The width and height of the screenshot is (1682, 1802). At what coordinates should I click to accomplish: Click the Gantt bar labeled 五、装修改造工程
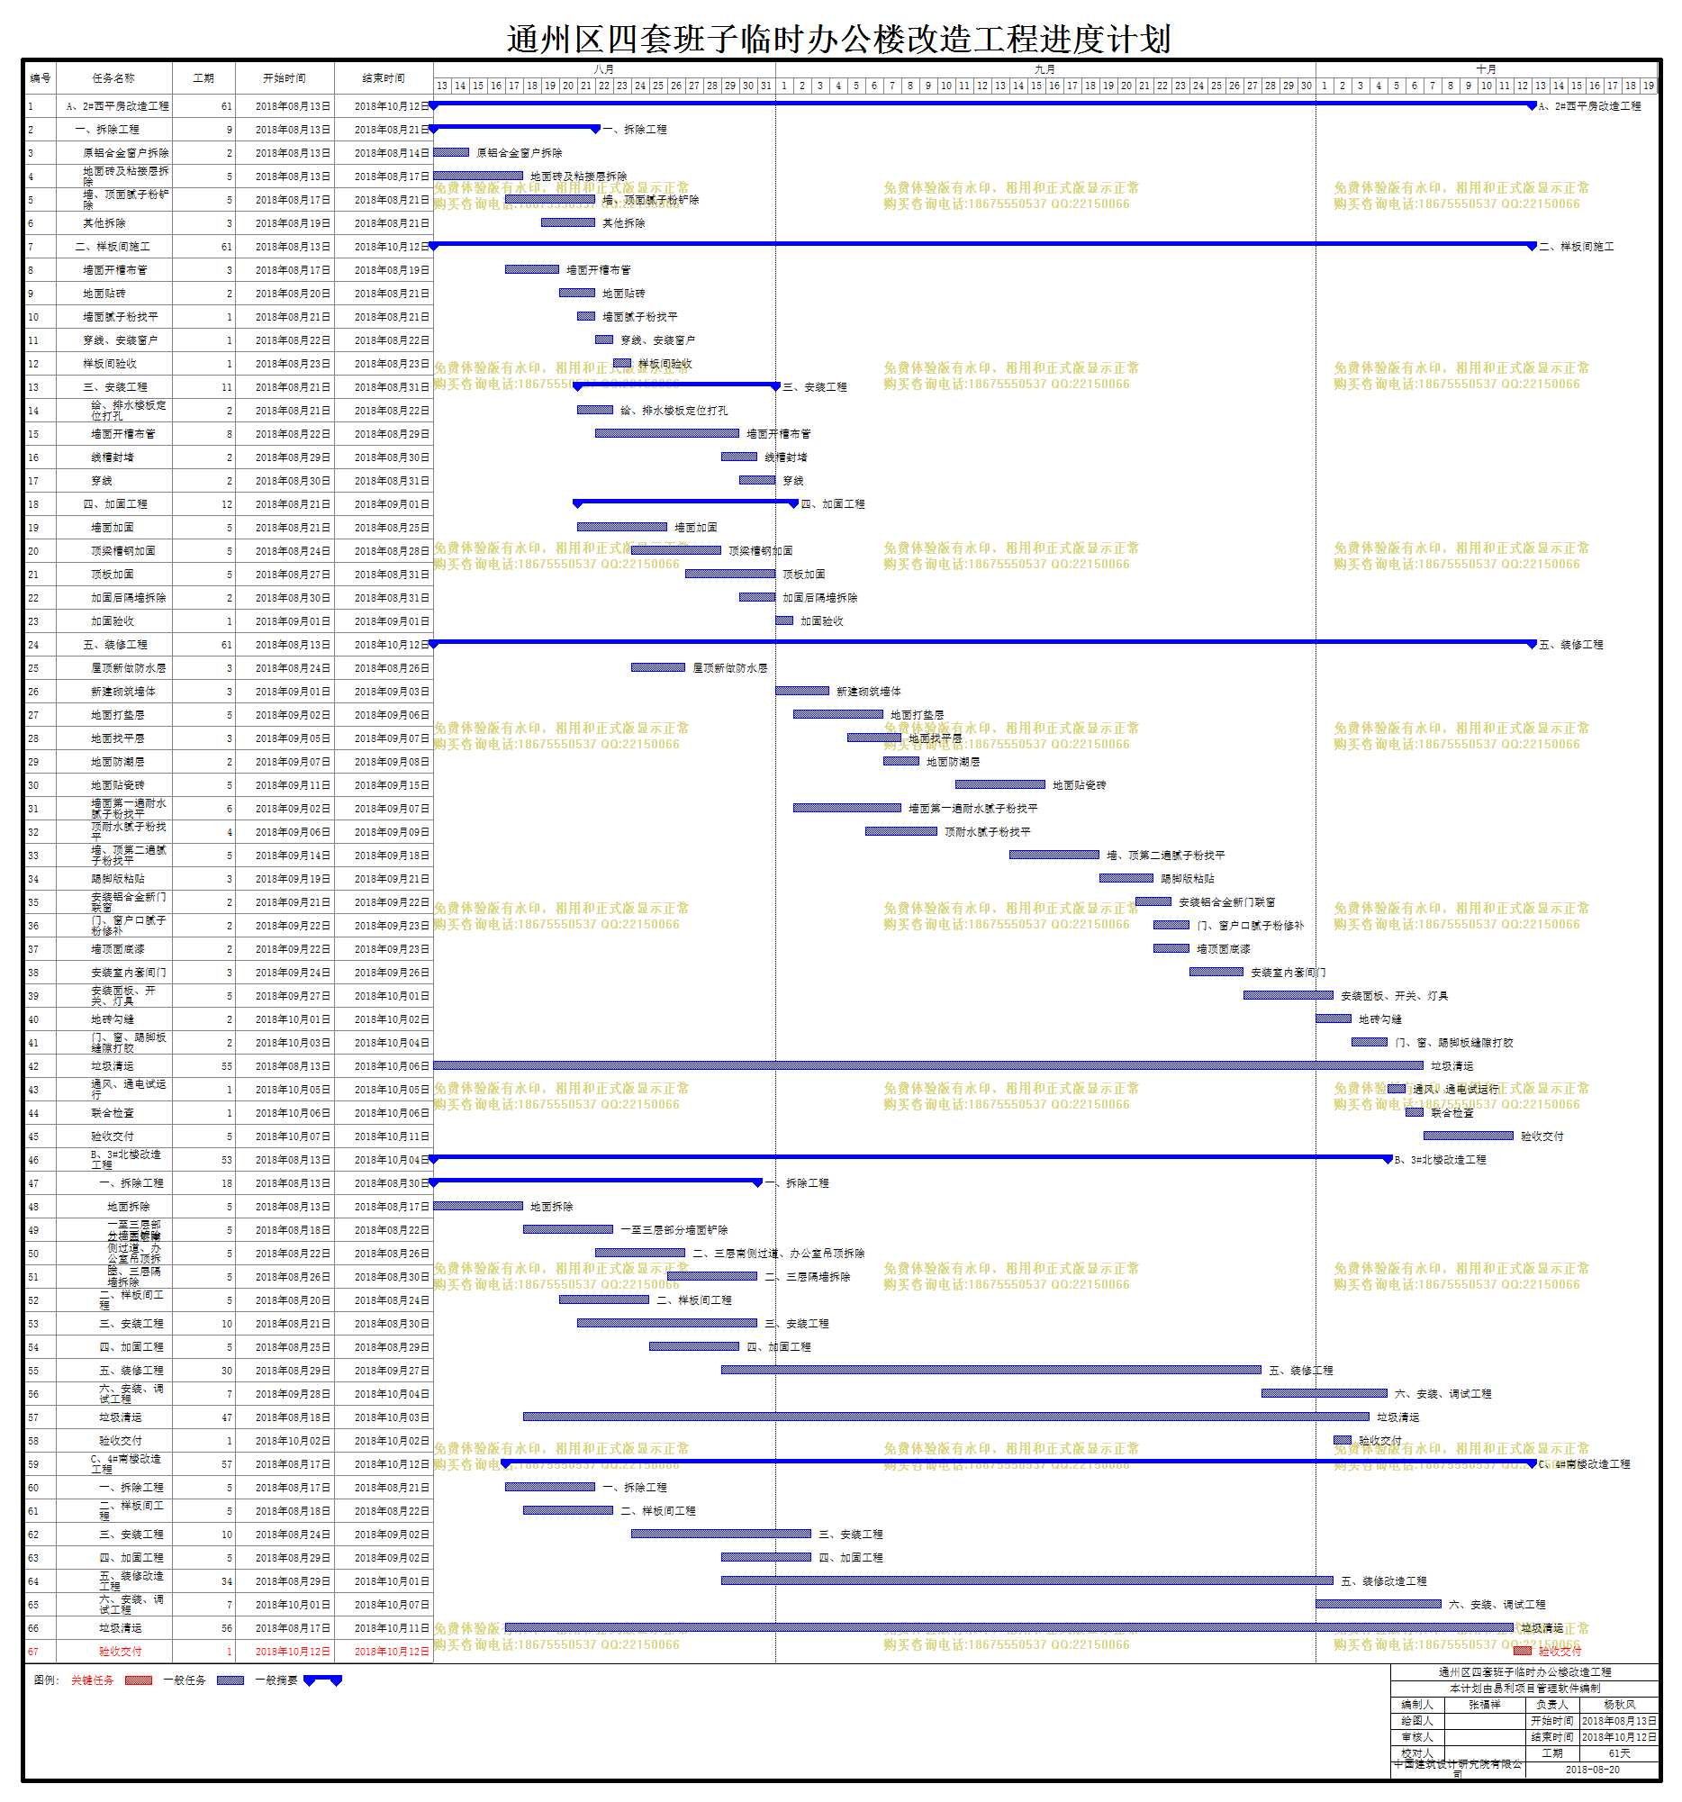tap(1026, 1580)
